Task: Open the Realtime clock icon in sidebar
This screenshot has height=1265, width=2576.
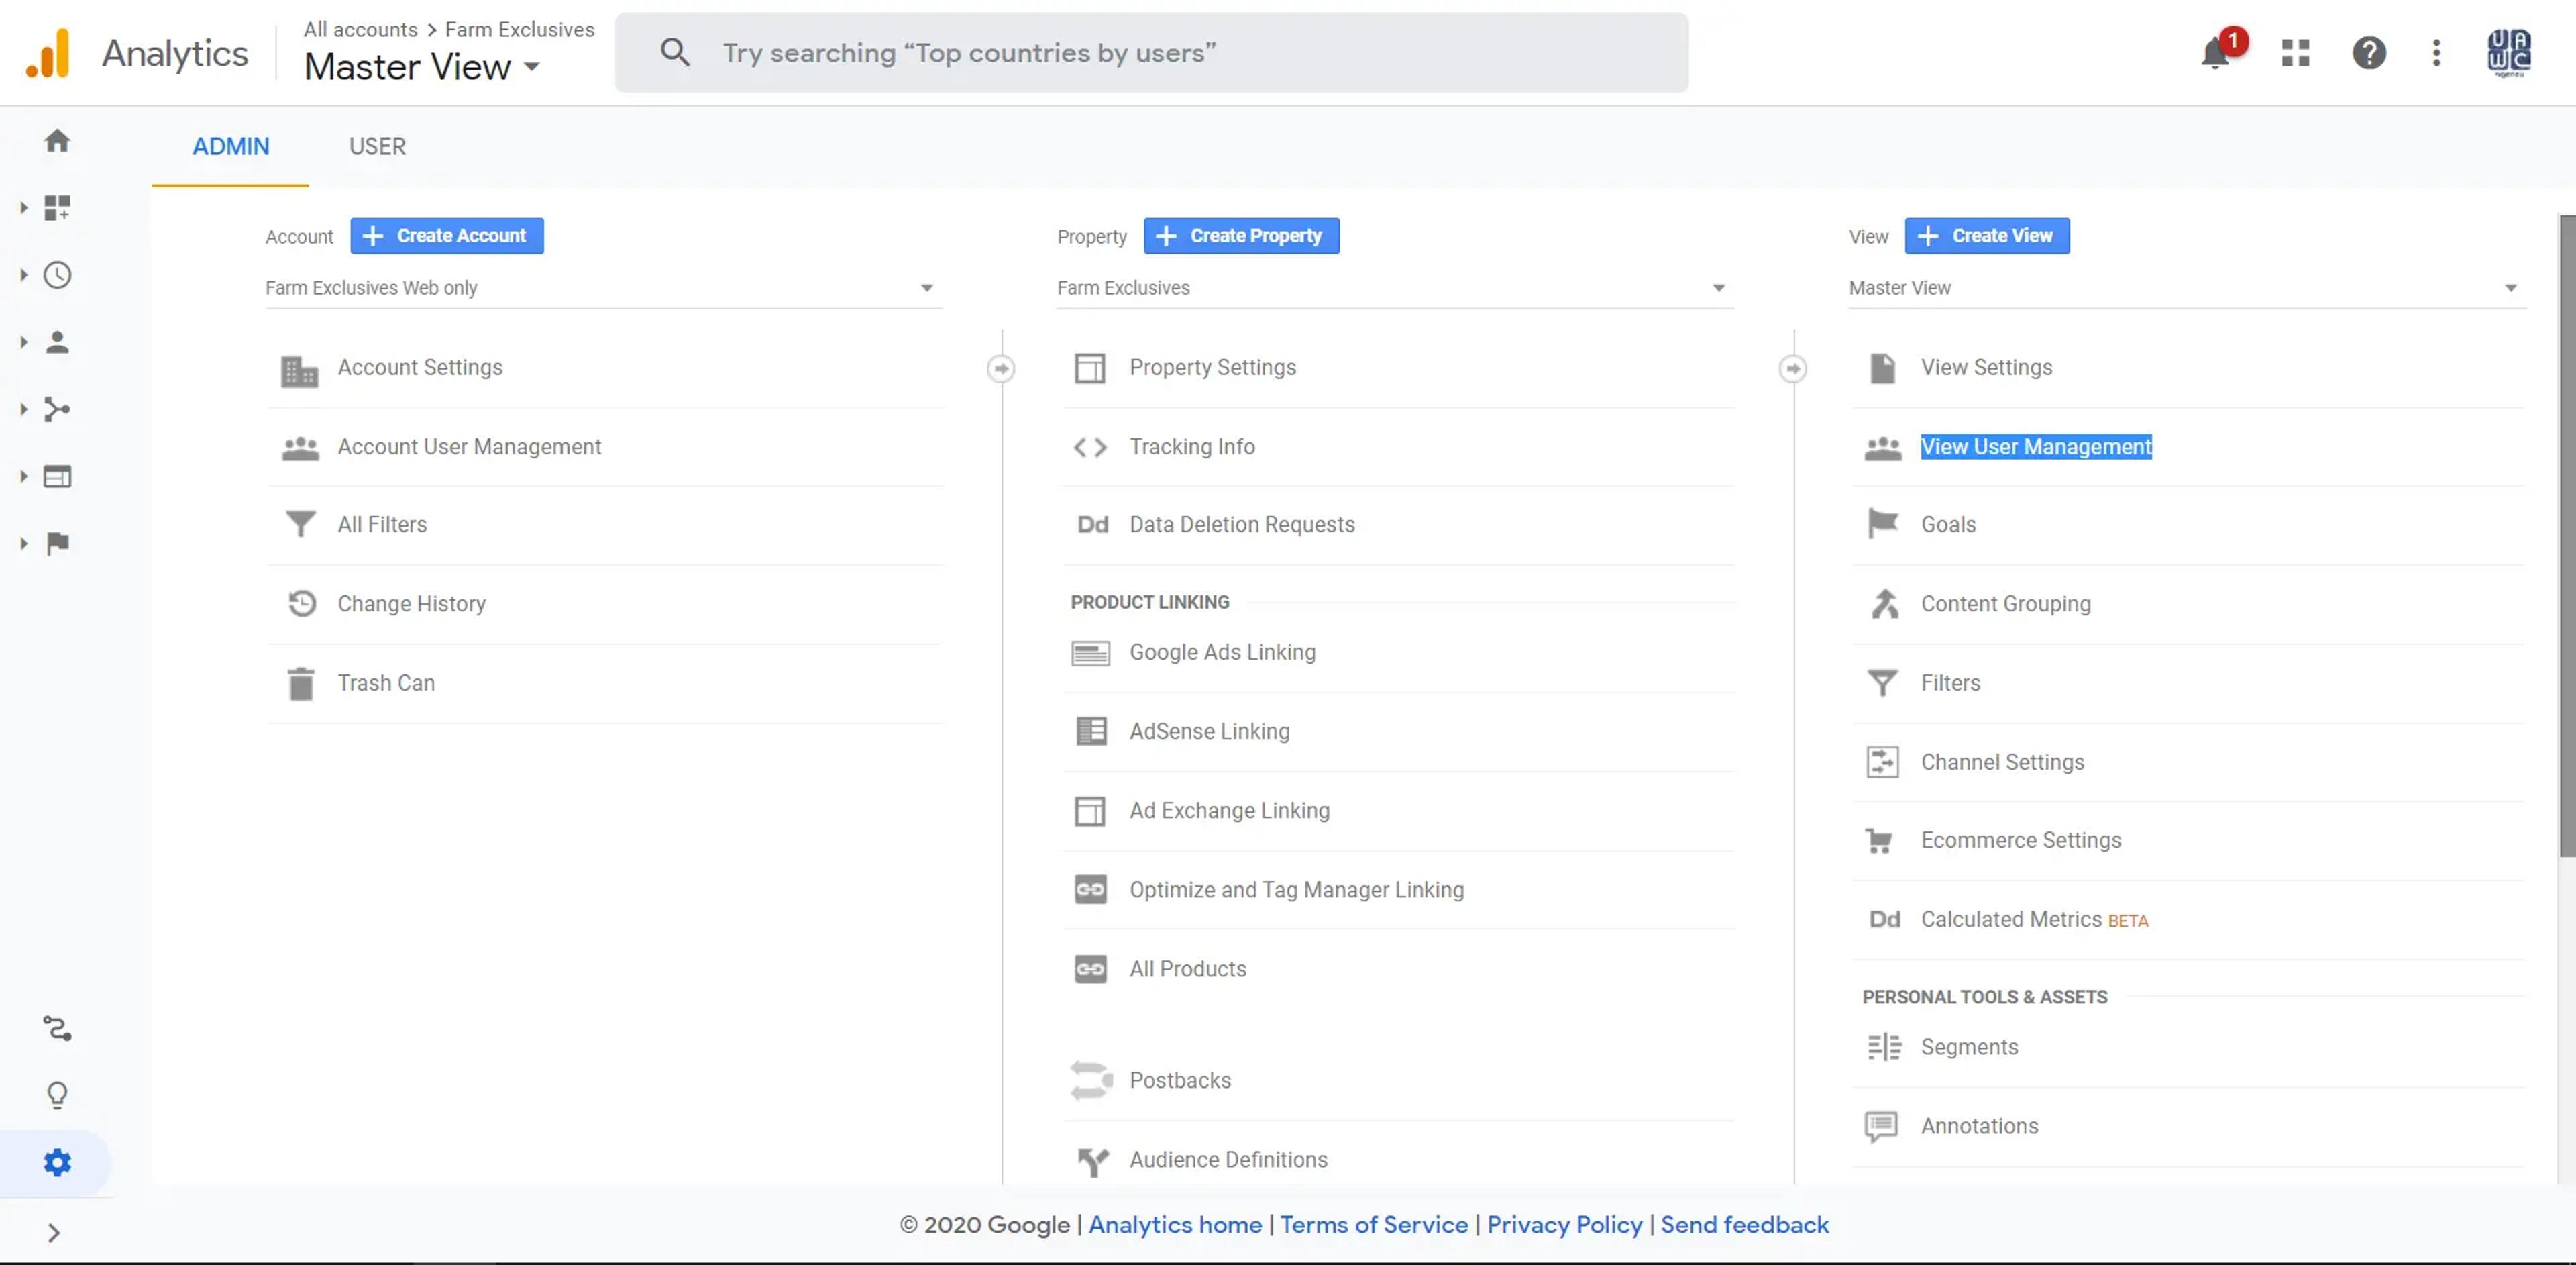Action: (57, 275)
